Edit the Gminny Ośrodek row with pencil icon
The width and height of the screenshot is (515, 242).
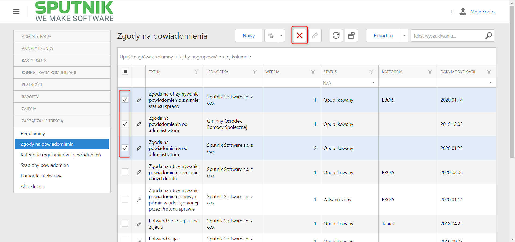pyautogui.click(x=139, y=124)
